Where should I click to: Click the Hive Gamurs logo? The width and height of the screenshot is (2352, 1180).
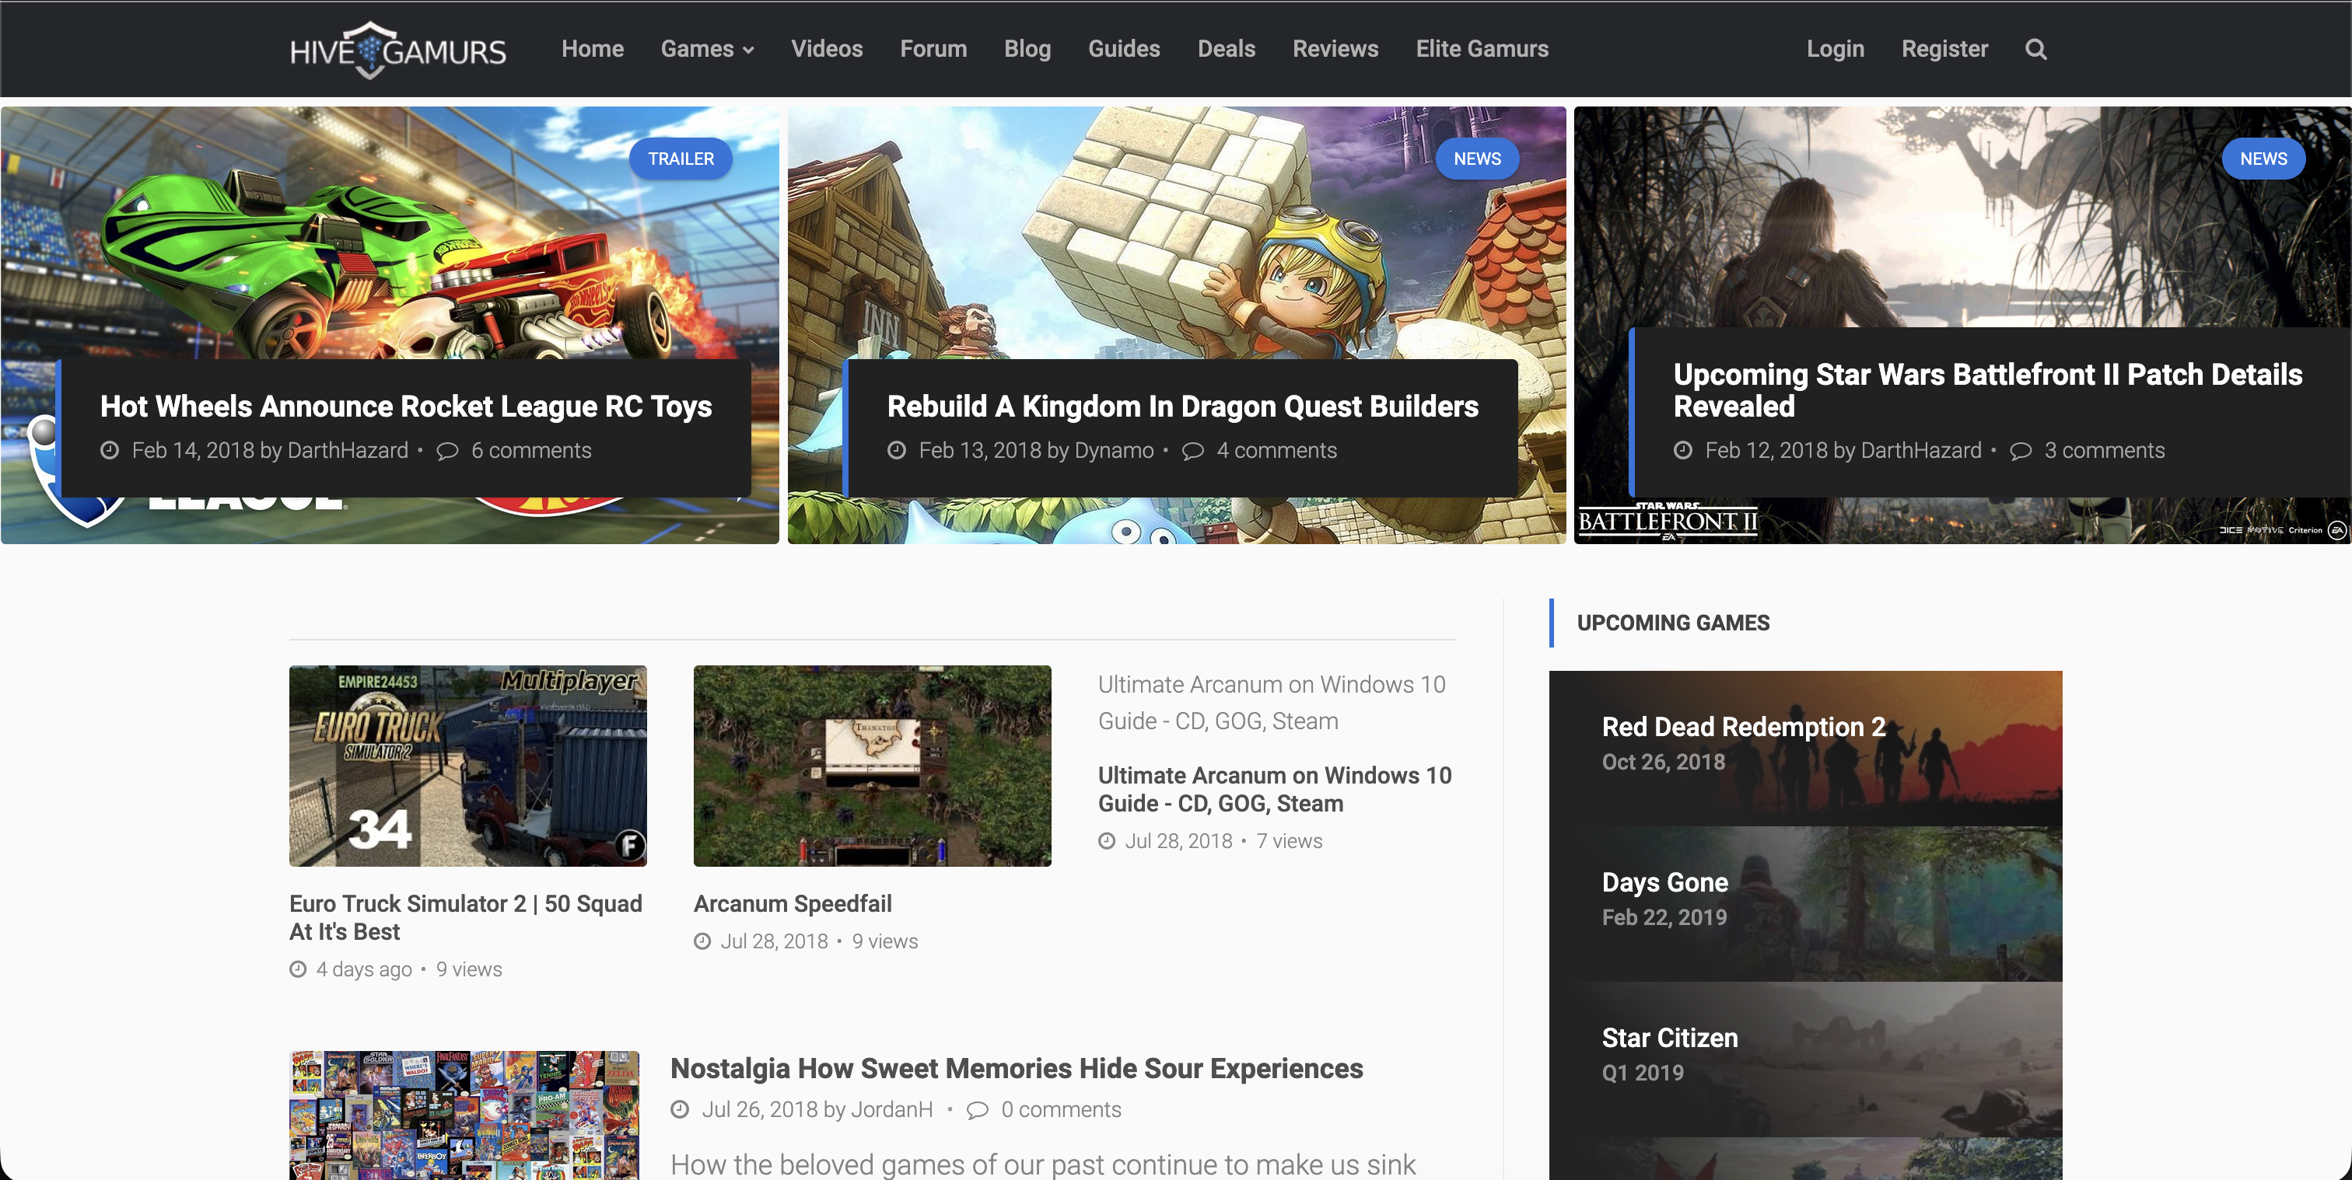tap(397, 51)
